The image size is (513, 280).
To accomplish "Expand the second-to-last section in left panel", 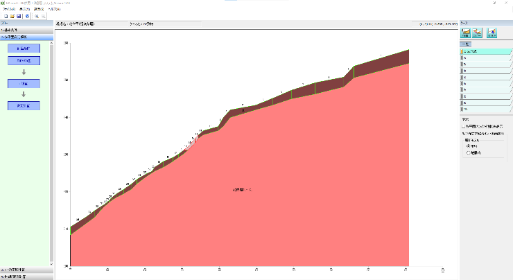I will click(x=26, y=270).
